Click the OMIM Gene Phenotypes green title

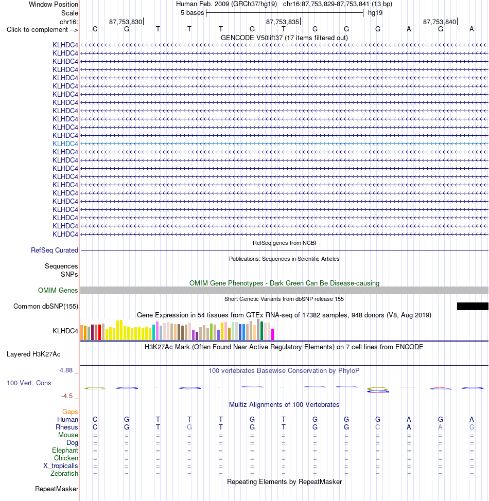[284, 283]
